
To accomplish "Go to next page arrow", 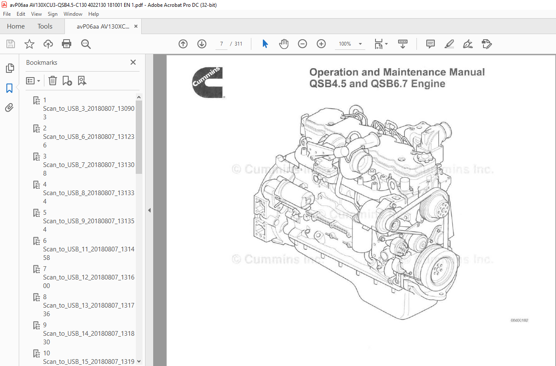I will (x=202, y=44).
